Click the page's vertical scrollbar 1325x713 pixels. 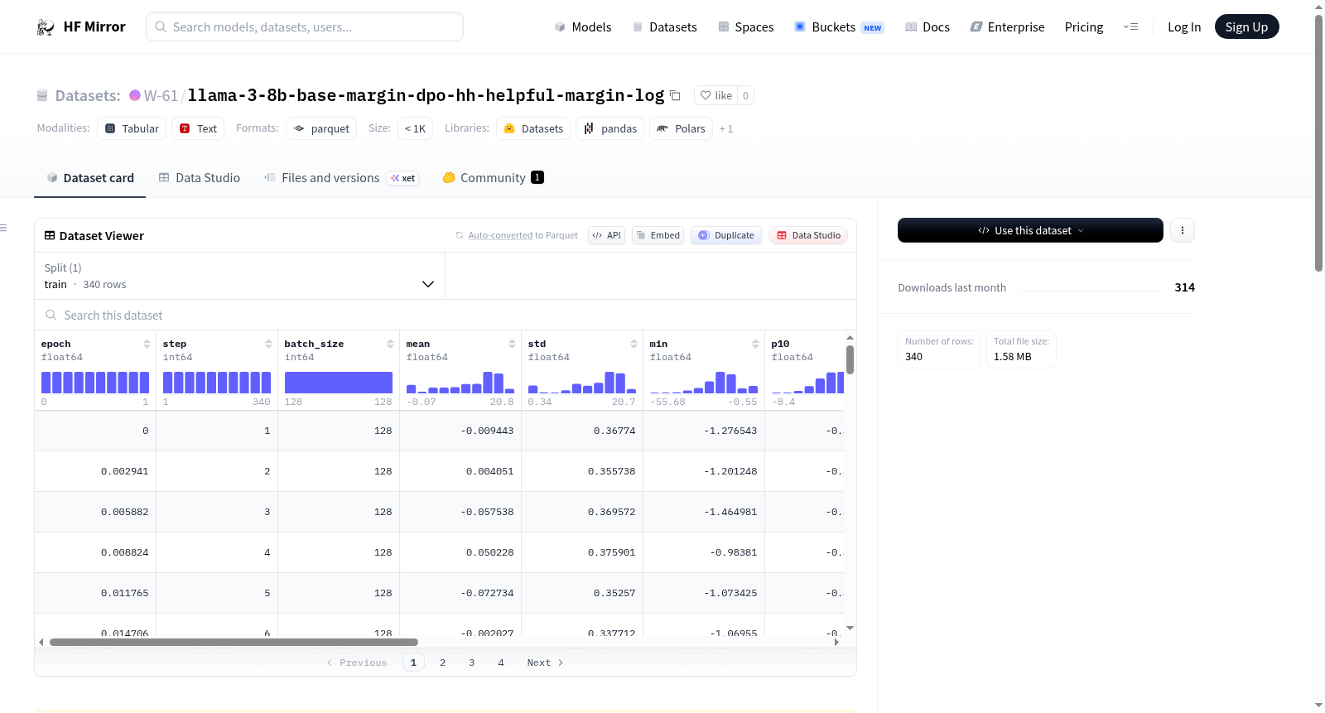pyautogui.click(x=1318, y=142)
